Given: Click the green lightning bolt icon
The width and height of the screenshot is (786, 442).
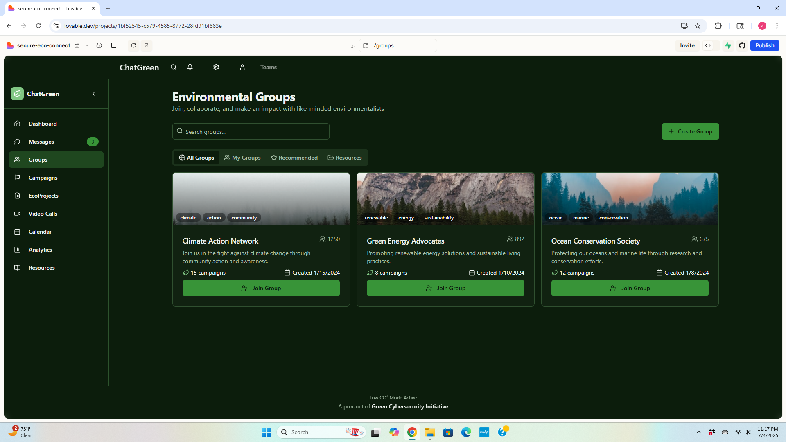Looking at the screenshot, I should tap(728, 45).
